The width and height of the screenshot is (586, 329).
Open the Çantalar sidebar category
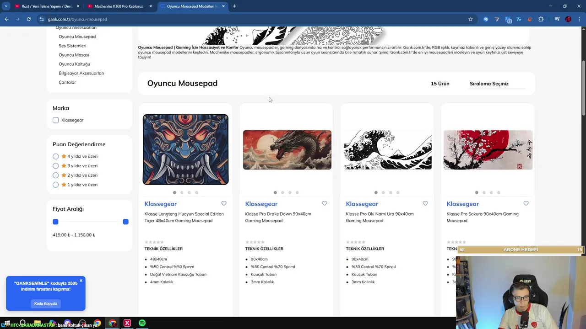67,82
